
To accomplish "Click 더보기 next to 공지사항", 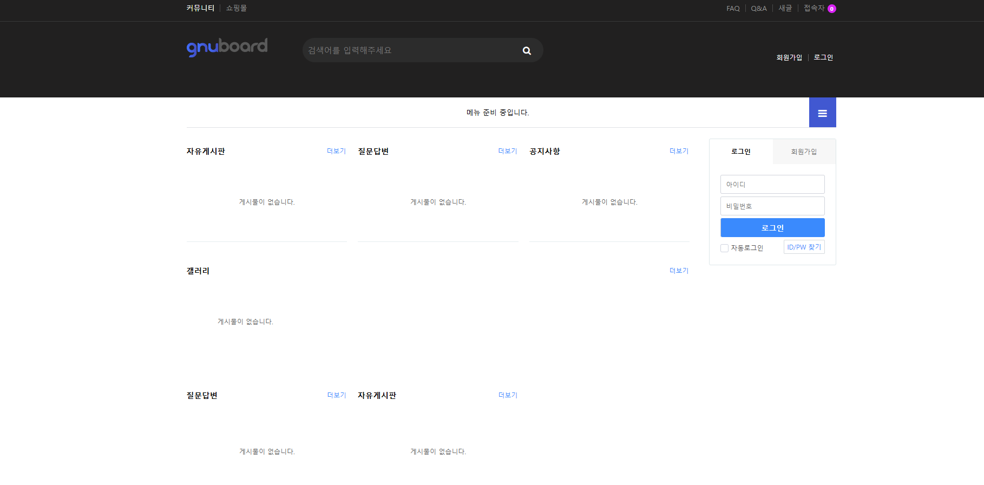I will [679, 151].
